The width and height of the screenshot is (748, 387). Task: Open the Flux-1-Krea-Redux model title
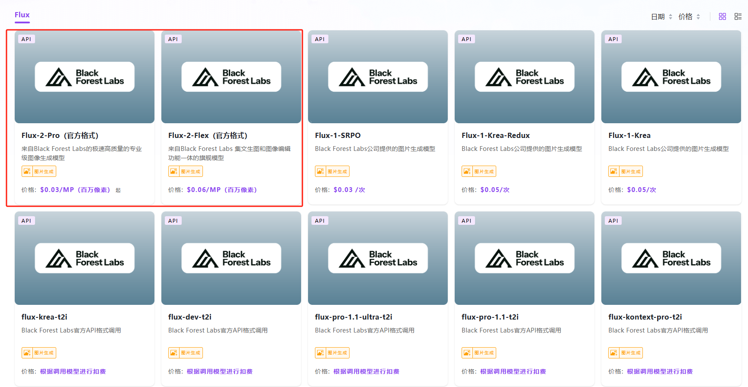point(495,135)
